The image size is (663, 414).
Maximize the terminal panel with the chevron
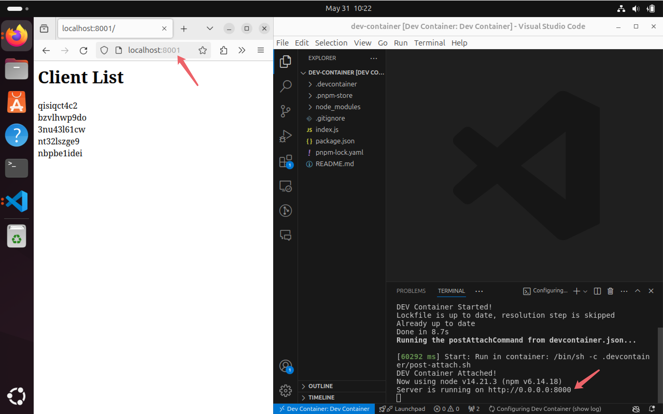tap(638, 291)
